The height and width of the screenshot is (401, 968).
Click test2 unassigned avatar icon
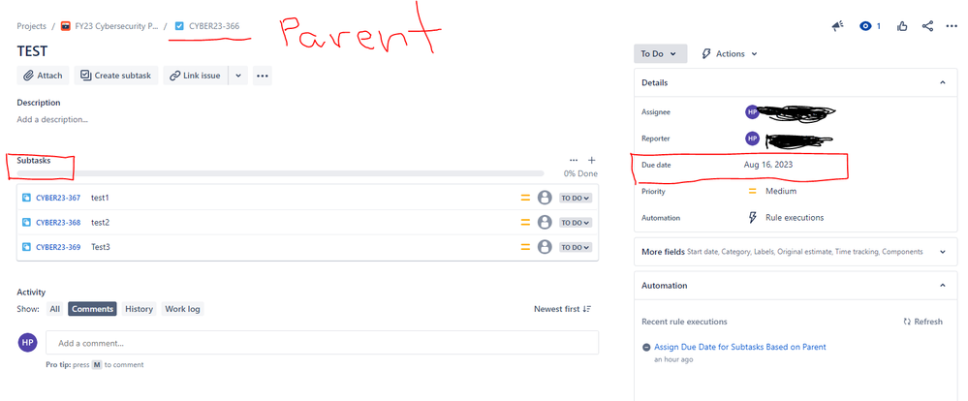pos(545,223)
